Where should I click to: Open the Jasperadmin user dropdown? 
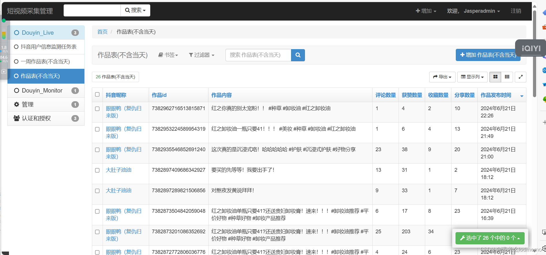coord(473,11)
